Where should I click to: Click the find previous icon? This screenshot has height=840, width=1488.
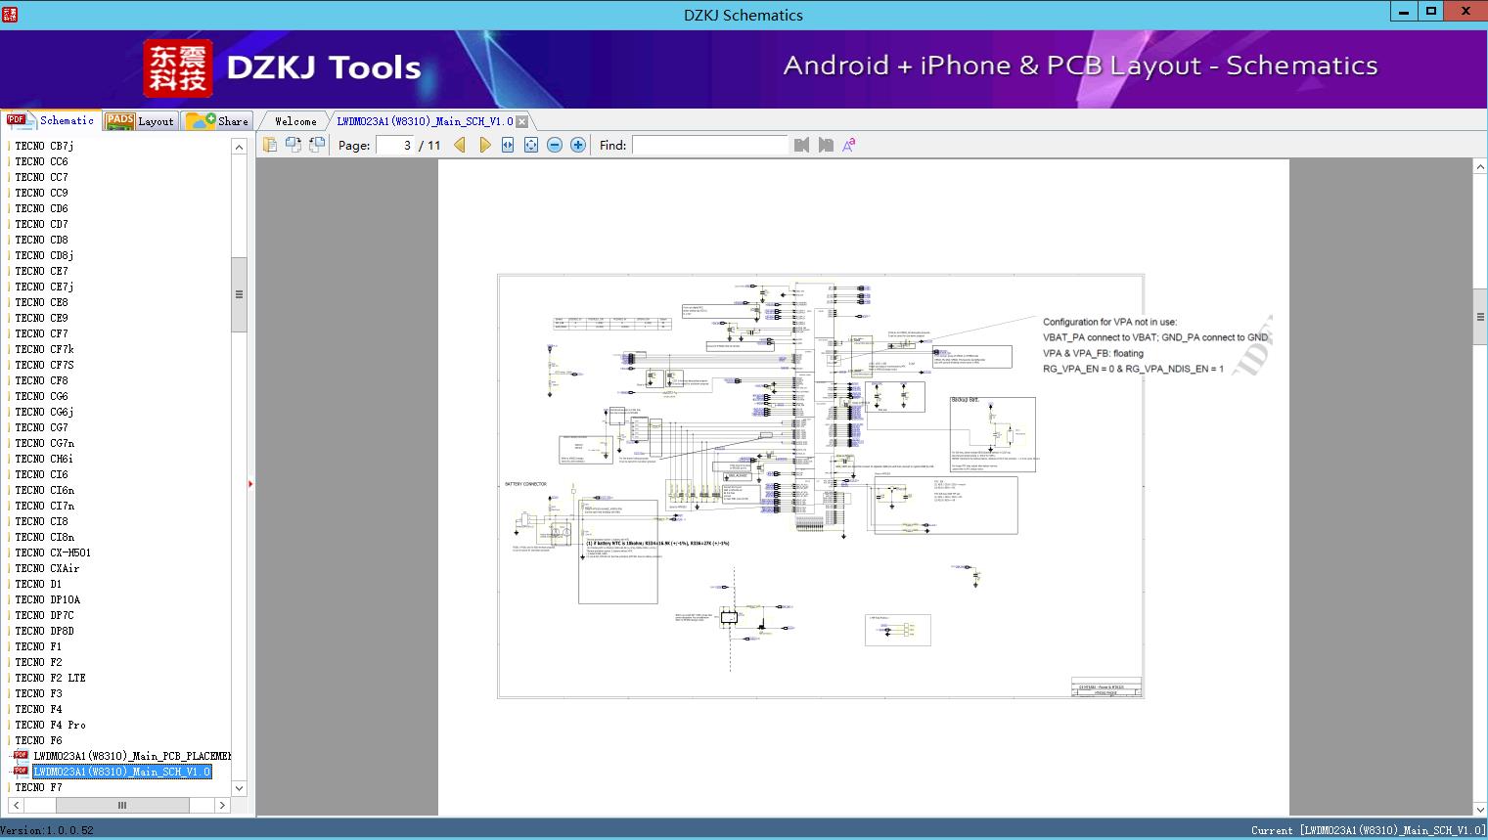[802, 145]
